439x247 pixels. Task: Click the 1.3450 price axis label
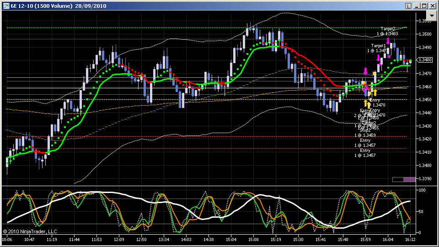coord(425,99)
